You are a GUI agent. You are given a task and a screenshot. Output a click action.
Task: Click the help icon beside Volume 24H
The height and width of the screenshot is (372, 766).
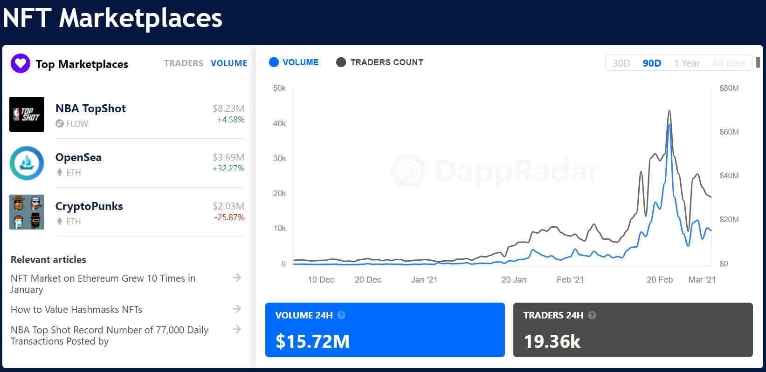click(x=341, y=315)
